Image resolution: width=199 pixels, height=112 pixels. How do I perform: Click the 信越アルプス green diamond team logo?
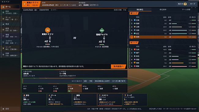tap(102, 31)
